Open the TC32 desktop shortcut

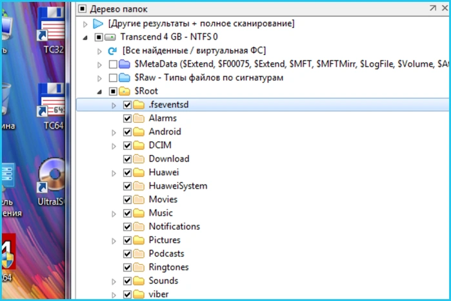pyautogui.click(x=52, y=30)
